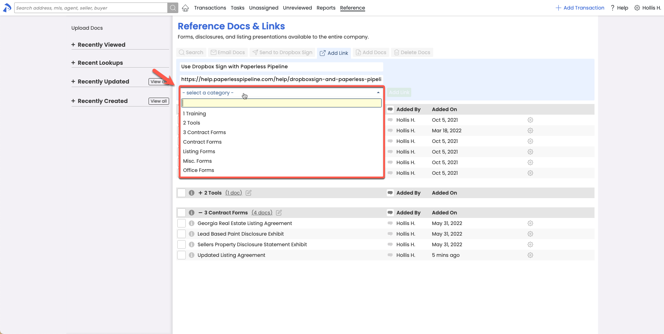Click the Paperless Pipeline logo icon
Screen dimensions: 664x334
click(7, 8)
